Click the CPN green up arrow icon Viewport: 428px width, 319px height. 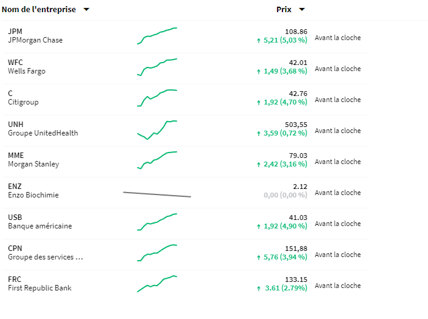[259, 258]
